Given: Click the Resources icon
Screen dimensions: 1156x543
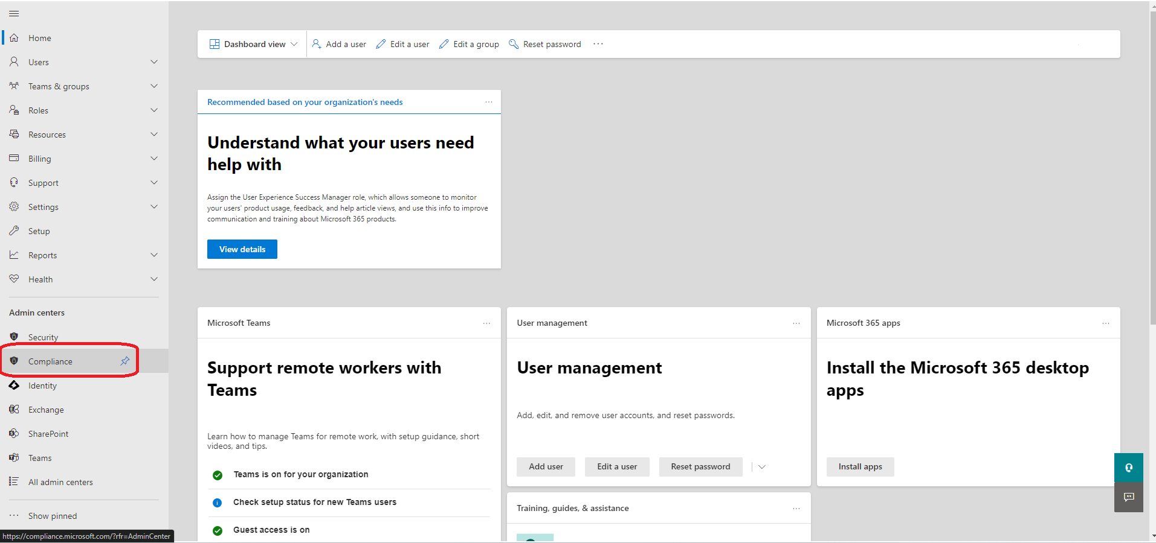Looking at the screenshot, I should [x=14, y=134].
